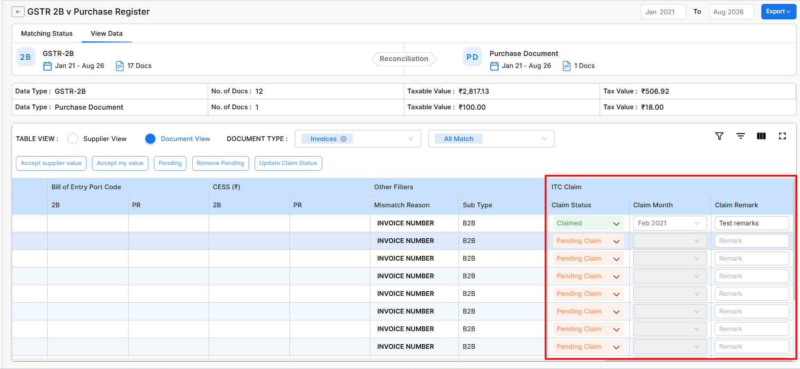Select the Supplier View radio option
Screen dimensions: 800x369
[73, 139]
